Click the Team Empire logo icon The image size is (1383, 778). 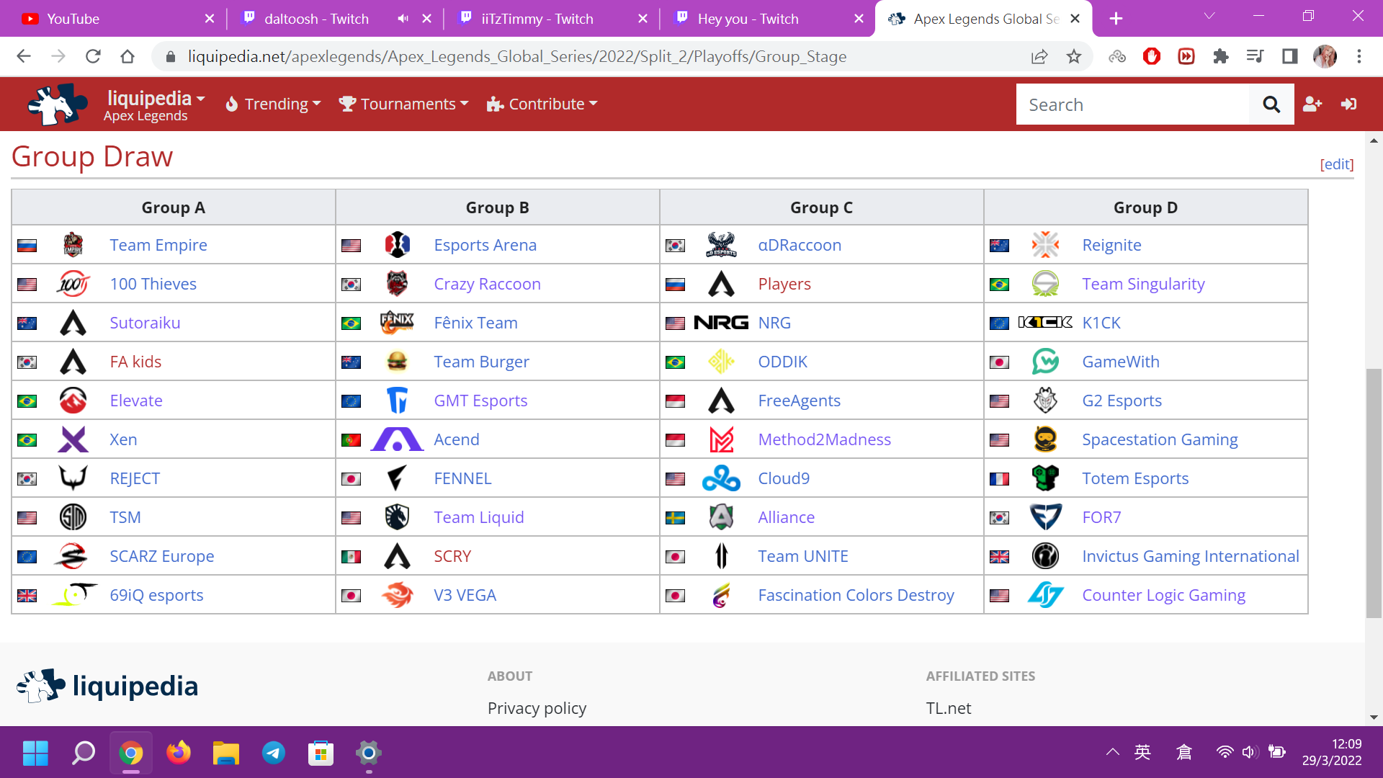(x=73, y=245)
